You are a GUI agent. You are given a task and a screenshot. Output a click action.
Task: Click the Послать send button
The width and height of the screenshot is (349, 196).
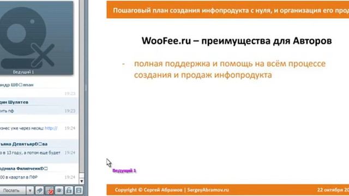pyautogui.click(x=13, y=191)
